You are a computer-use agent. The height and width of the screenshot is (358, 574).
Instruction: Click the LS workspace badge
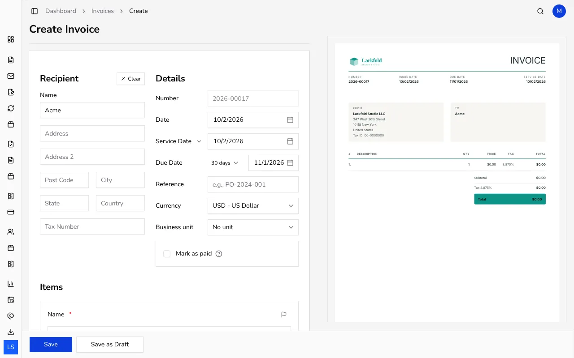coord(11,347)
